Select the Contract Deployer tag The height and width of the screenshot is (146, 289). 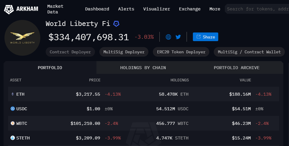coord(70,52)
